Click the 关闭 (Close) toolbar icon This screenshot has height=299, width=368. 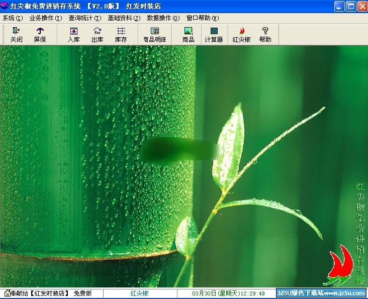(x=16, y=34)
